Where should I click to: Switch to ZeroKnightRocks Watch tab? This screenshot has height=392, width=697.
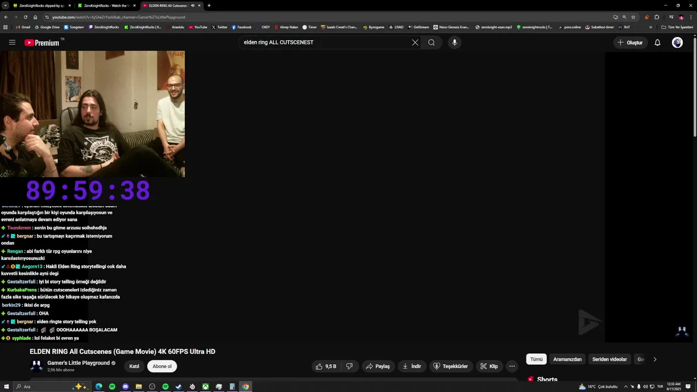[106, 5]
